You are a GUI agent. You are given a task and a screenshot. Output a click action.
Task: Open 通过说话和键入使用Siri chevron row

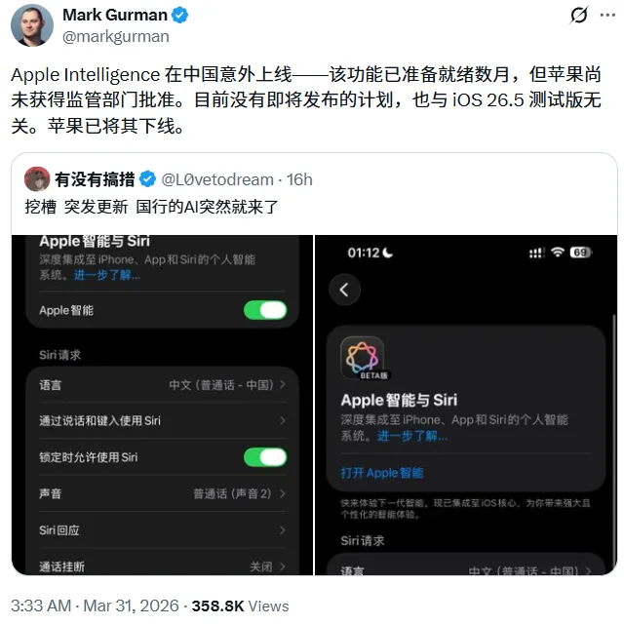coord(163,421)
